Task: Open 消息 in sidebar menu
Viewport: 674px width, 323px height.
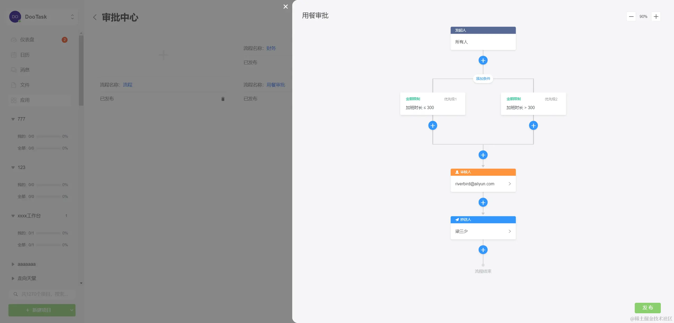Action: [25, 70]
